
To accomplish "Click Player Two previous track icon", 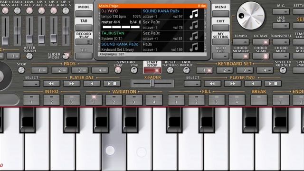I will [x=253, y=84].
